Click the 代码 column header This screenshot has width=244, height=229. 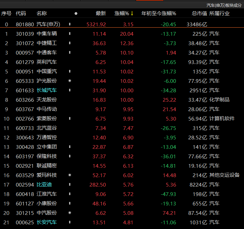(21, 13)
